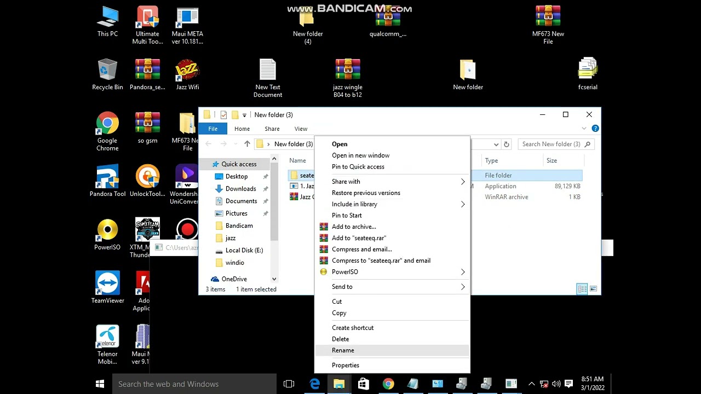Click the volume icon in system tray
This screenshot has height=394, width=701.
pos(556,384)
